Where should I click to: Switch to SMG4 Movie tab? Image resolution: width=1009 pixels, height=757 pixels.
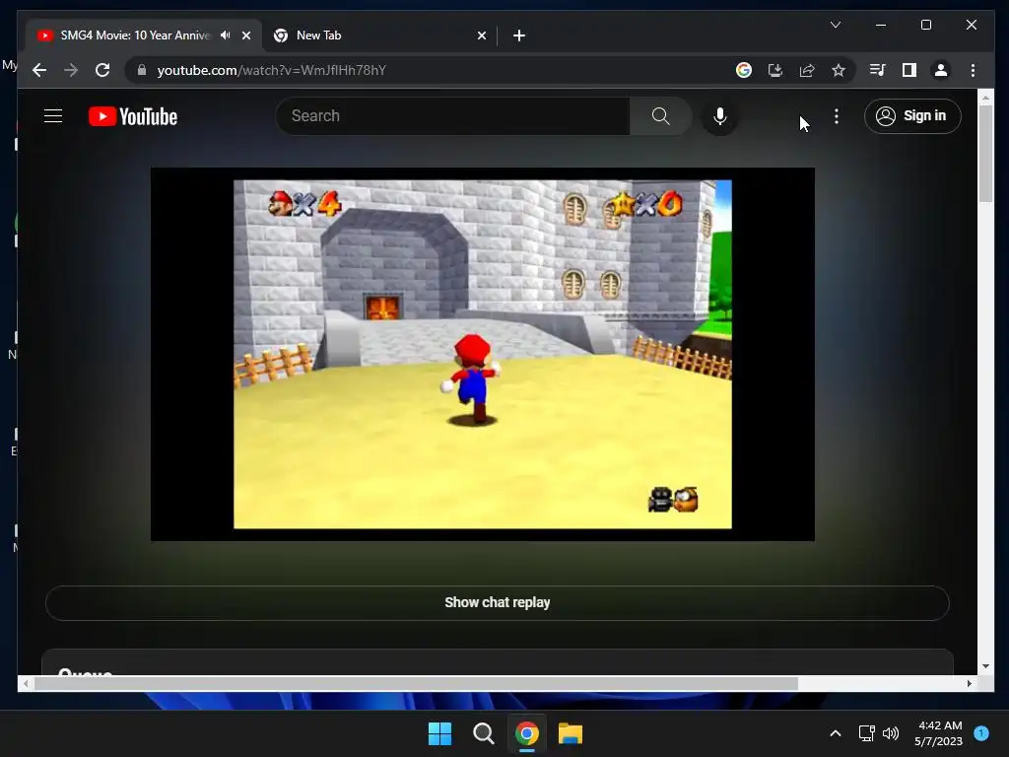pyautogui.click(x=135, y=35)
